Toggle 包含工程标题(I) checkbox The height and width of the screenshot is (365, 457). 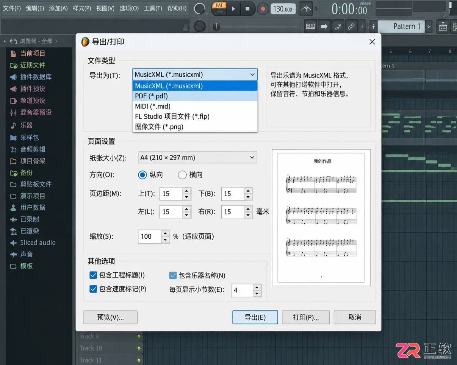(93, 275)
